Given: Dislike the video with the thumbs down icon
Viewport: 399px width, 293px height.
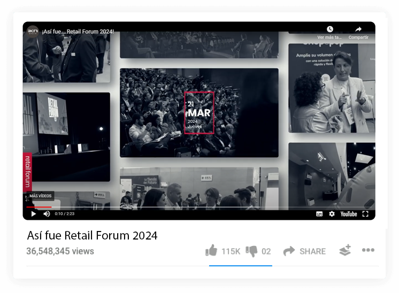Looking at the screenshot, I should click(x=251, y=251).
